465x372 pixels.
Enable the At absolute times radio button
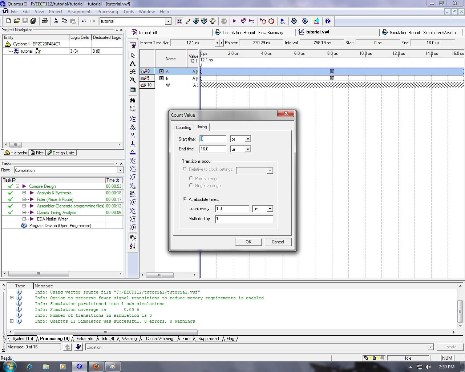[x=185, y=199]
